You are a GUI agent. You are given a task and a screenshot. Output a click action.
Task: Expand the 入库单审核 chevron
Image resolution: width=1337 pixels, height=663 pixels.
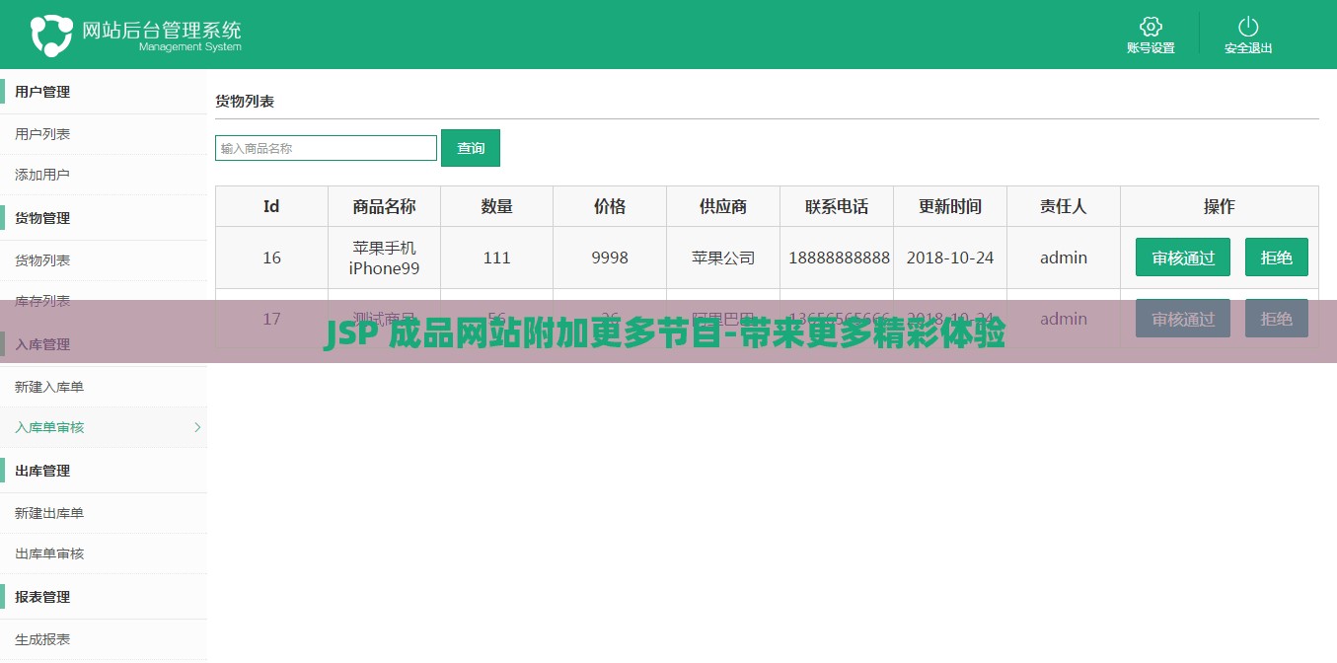click(195, 427)
